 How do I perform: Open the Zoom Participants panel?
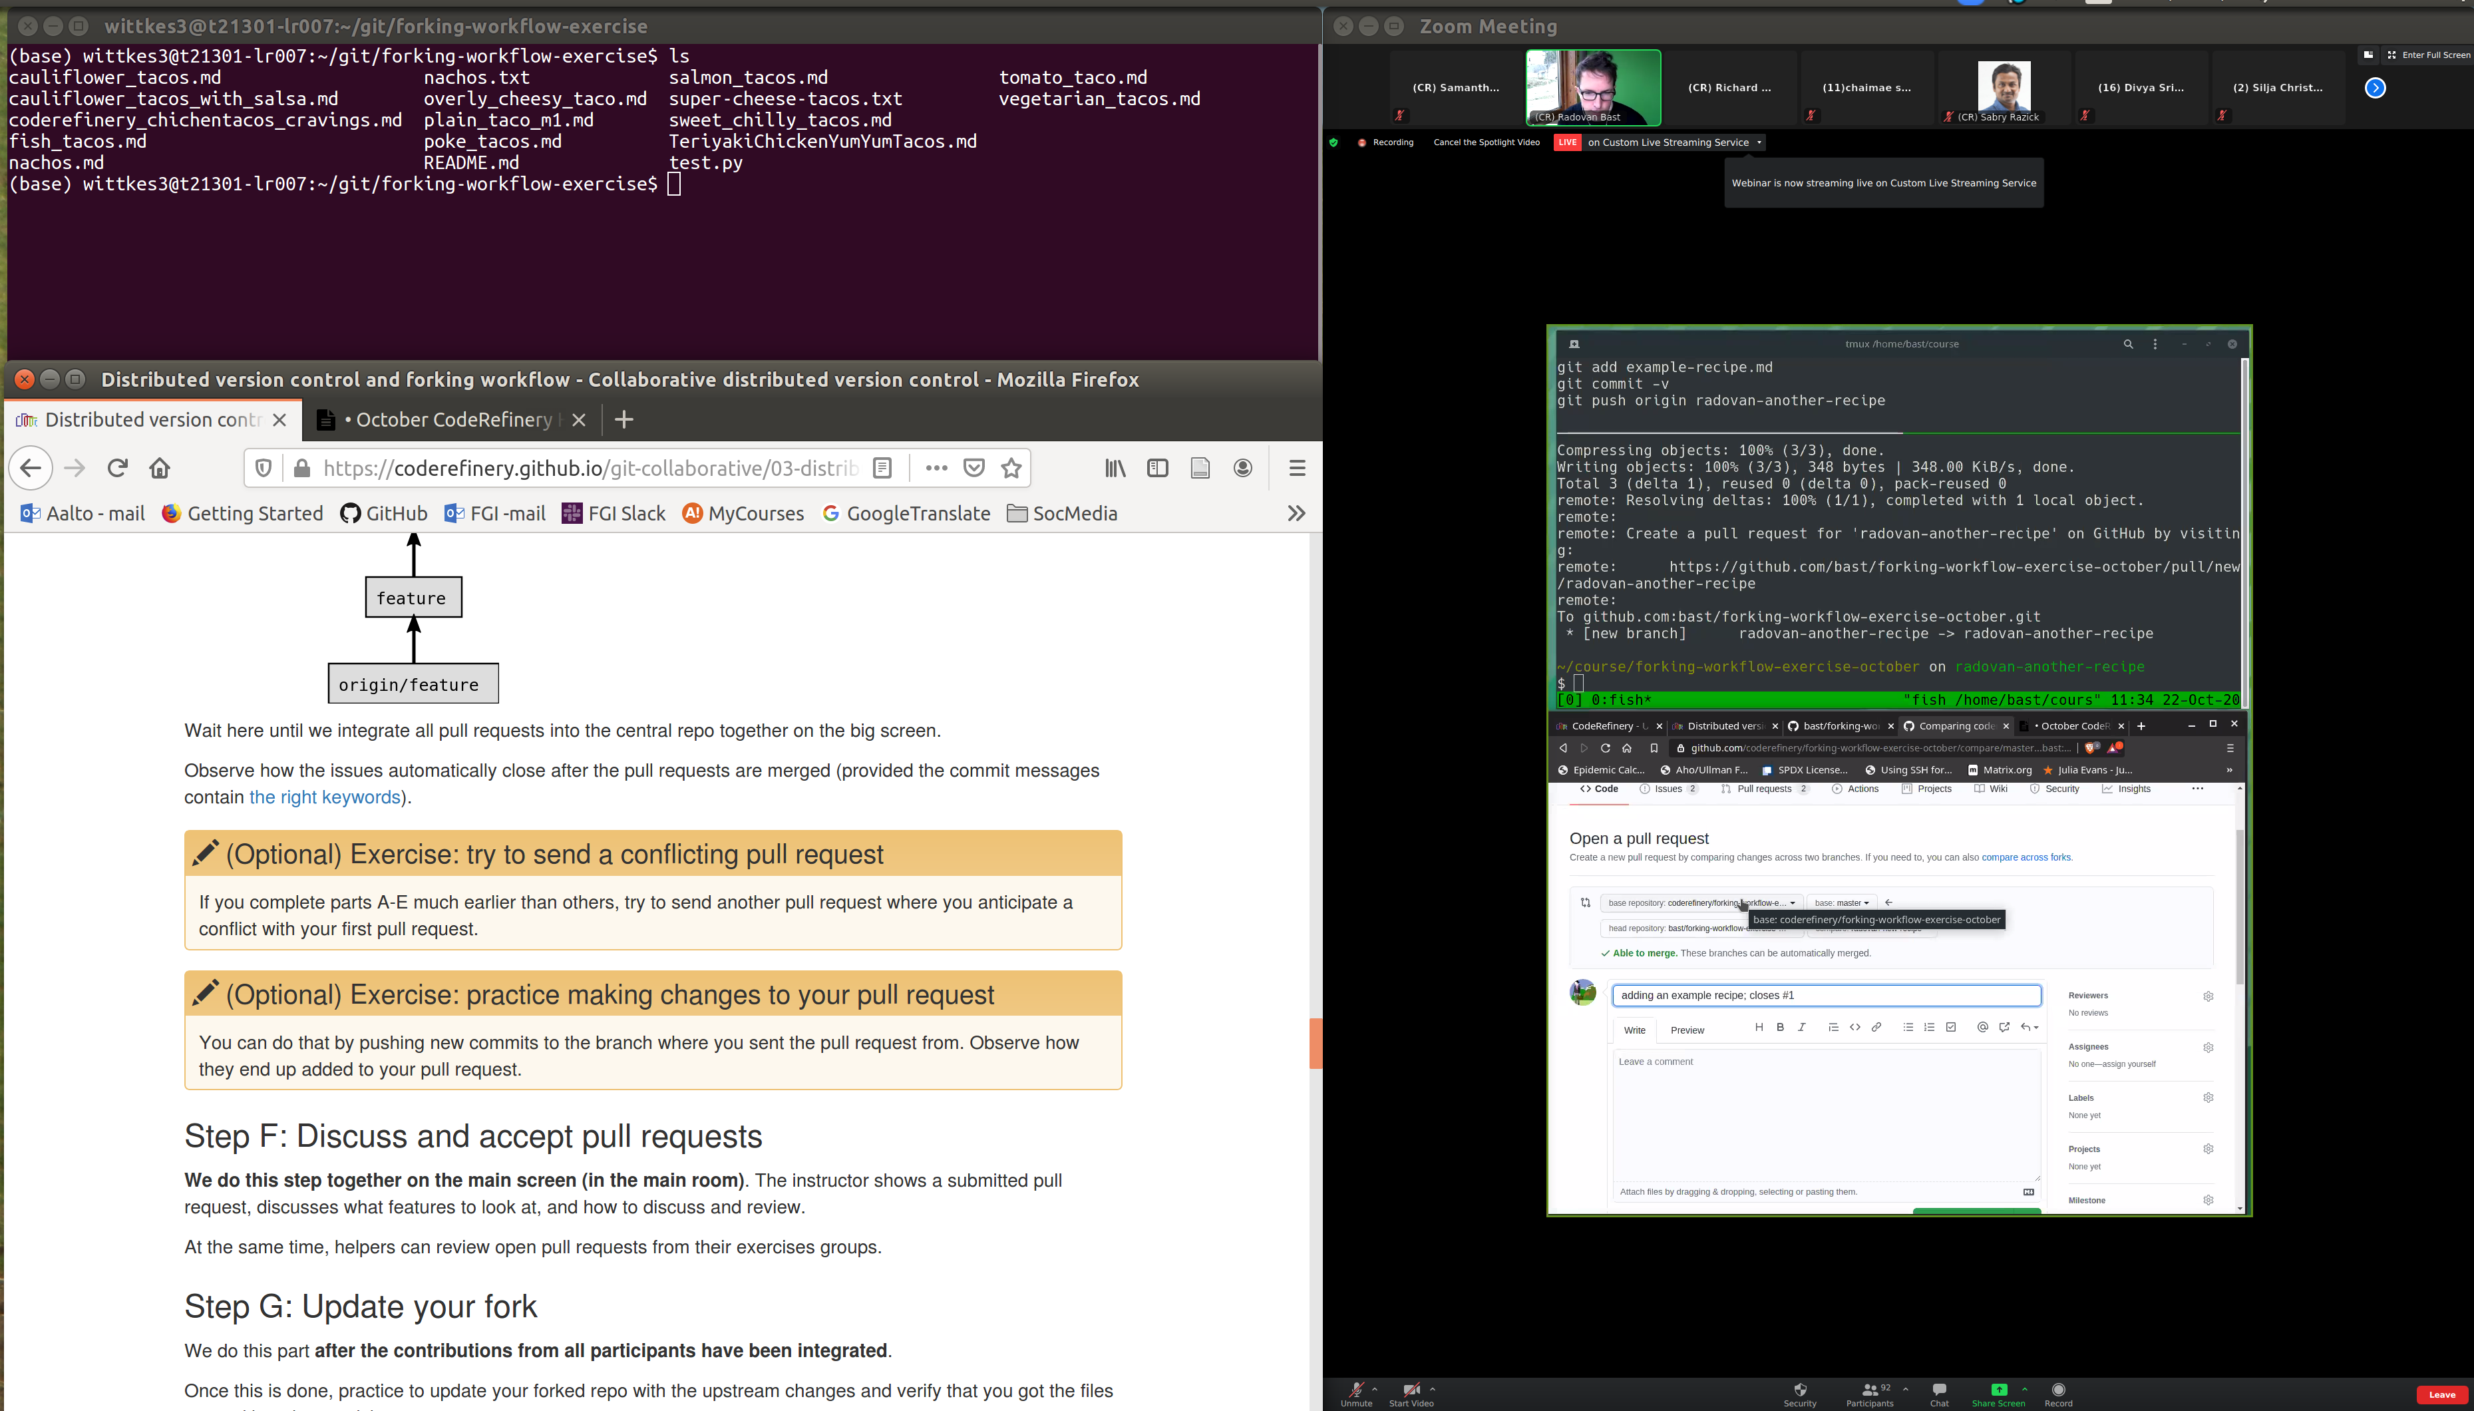[1870, 1394]
